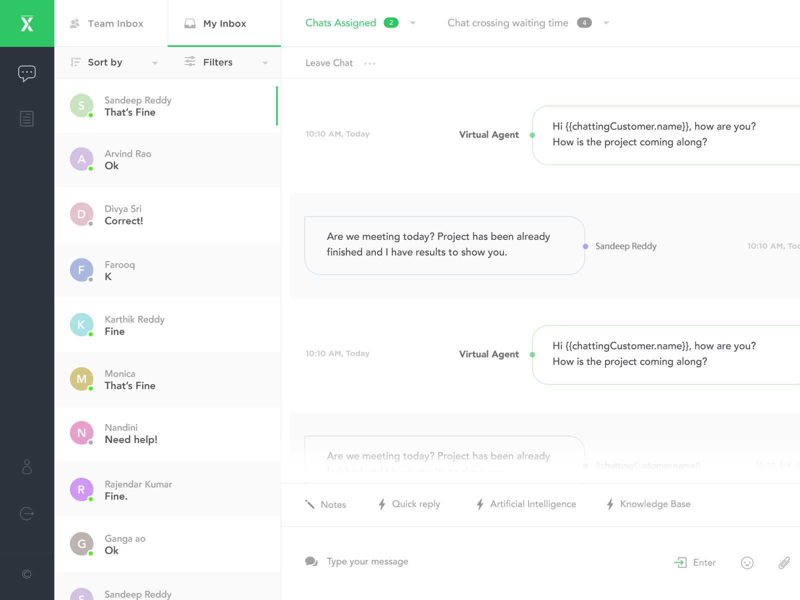The image size is (800, 600).
Task: Expand the Chats Assigned dropdown arrow
Action: [413, 23]
